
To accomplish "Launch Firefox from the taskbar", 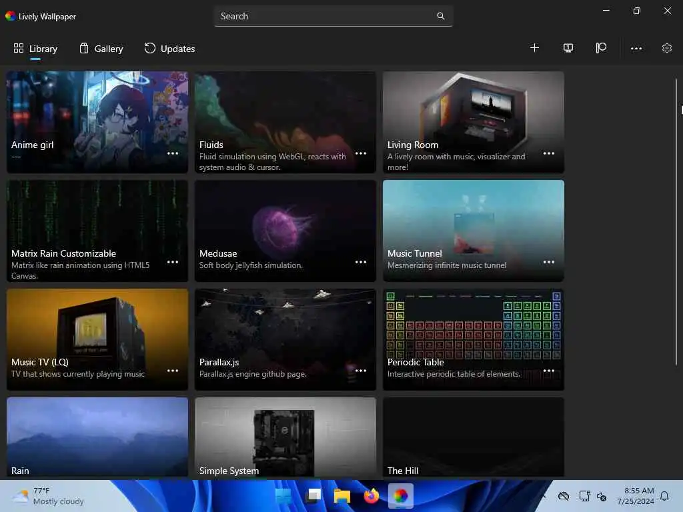I will [372, 496].
